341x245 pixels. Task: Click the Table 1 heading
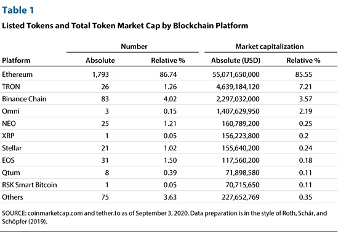pos(18,10)
